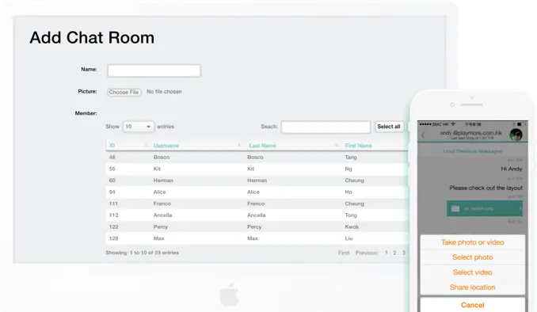The height and width of the screenshot is (312, 537).
Task: Select username Frenco in the table
Action: click(162, 204)
